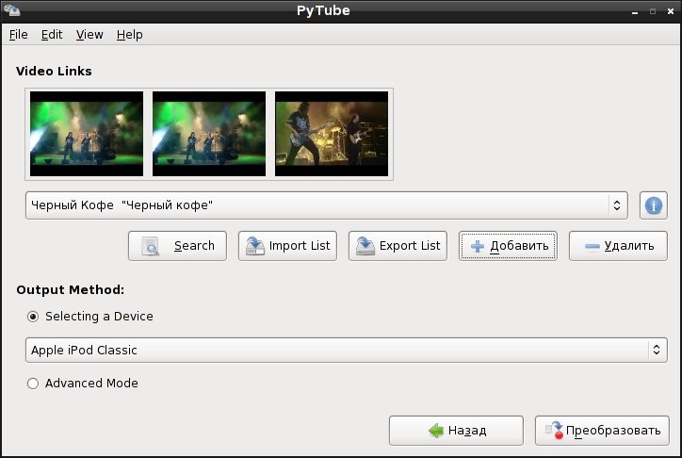The height and width of the screenshot is (458, 682).
Task: Click the PyTube app icon in title bar
Action: [x=11, y=10]
